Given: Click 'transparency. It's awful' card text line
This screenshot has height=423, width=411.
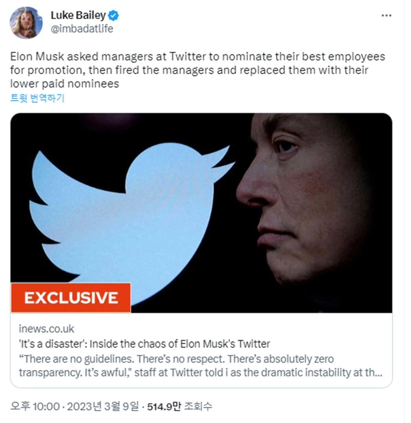Looking at the screenshot, I should [x=200, y=373].
